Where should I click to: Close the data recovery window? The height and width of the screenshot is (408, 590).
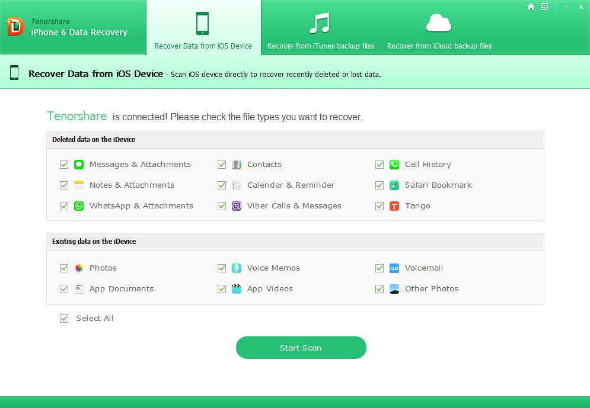pyautogui.click(x=581, y=7)
